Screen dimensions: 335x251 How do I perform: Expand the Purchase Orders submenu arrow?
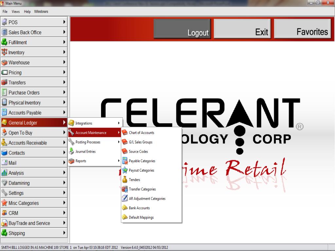coord(64,92)
